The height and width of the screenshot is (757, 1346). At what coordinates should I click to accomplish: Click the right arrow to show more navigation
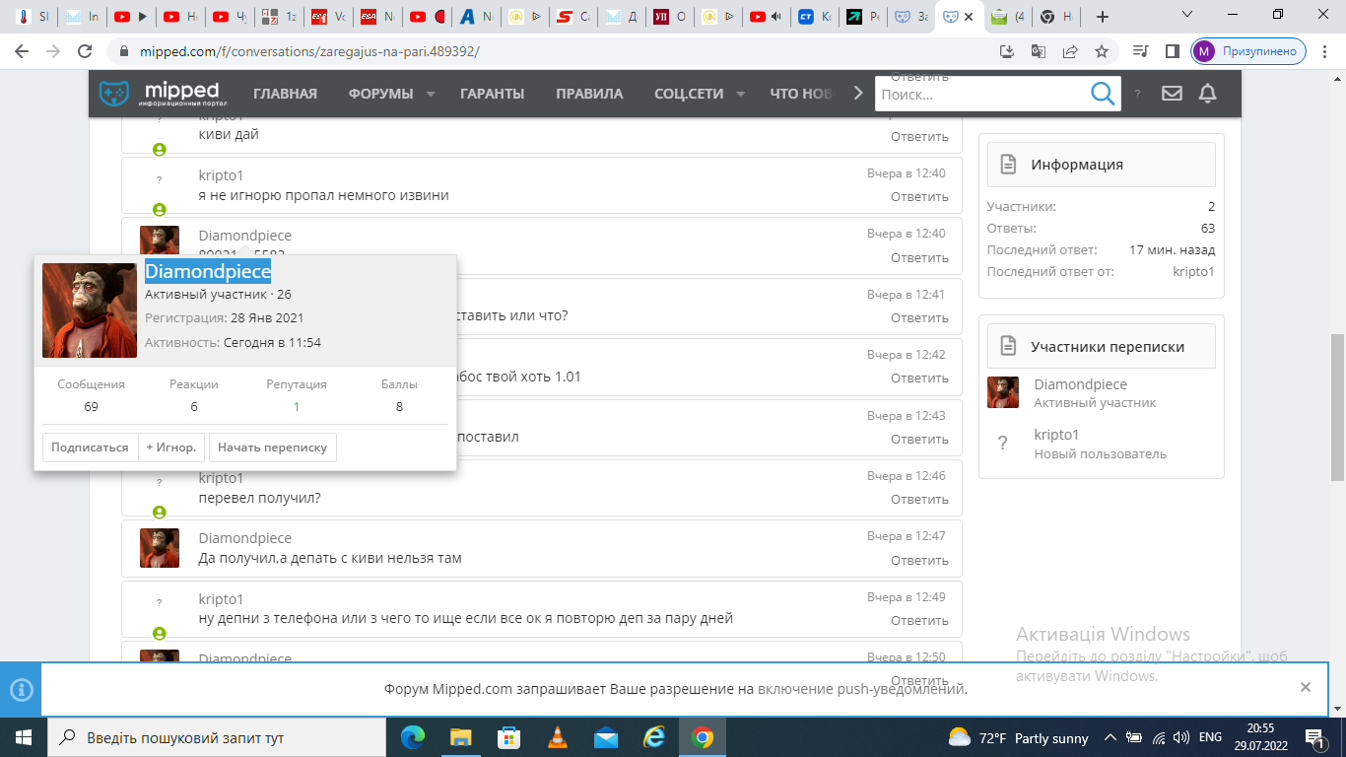[858, 93]
